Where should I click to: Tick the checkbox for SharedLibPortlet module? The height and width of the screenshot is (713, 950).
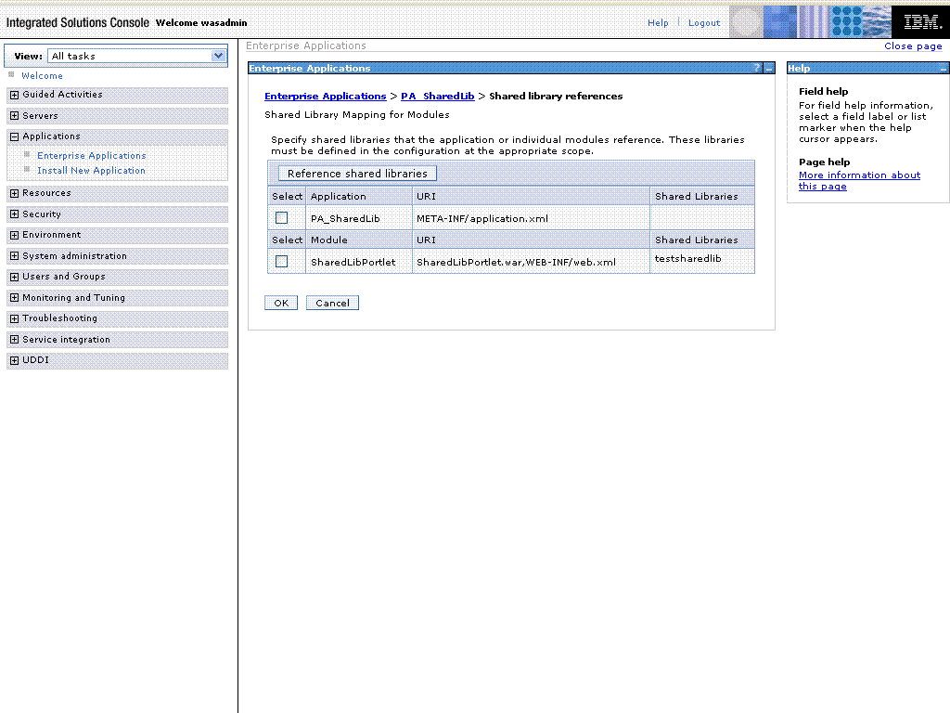[282, 261]
